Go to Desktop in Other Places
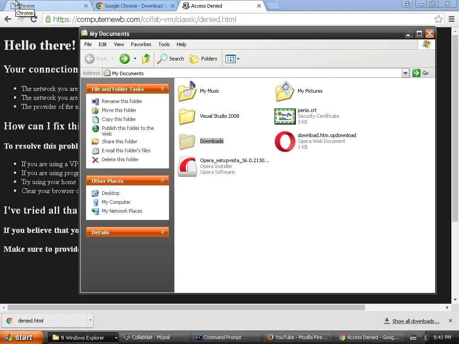This screenshot has height=344, width=459. (106, 193)
